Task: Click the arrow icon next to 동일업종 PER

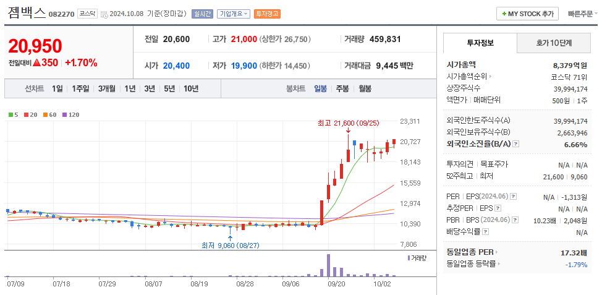Action: (496, 252)
